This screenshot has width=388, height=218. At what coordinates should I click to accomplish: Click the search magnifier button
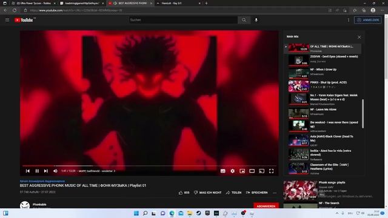[x=244, y=20]
